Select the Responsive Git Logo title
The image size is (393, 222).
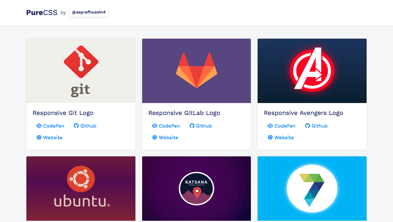coord(63,113)
